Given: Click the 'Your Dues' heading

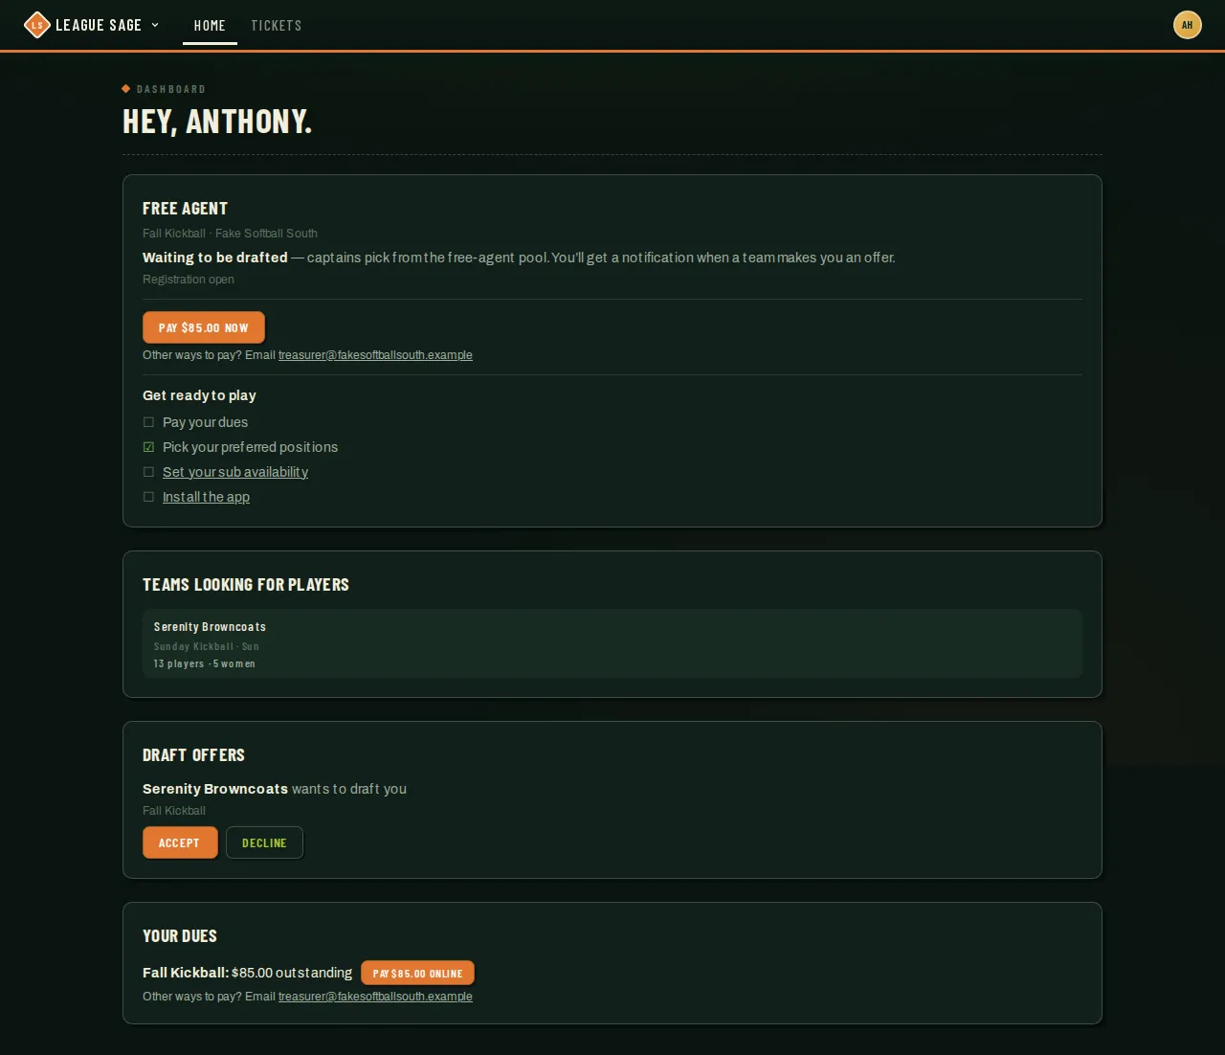Looking at the screenshot, I should (x=180, y=936).
